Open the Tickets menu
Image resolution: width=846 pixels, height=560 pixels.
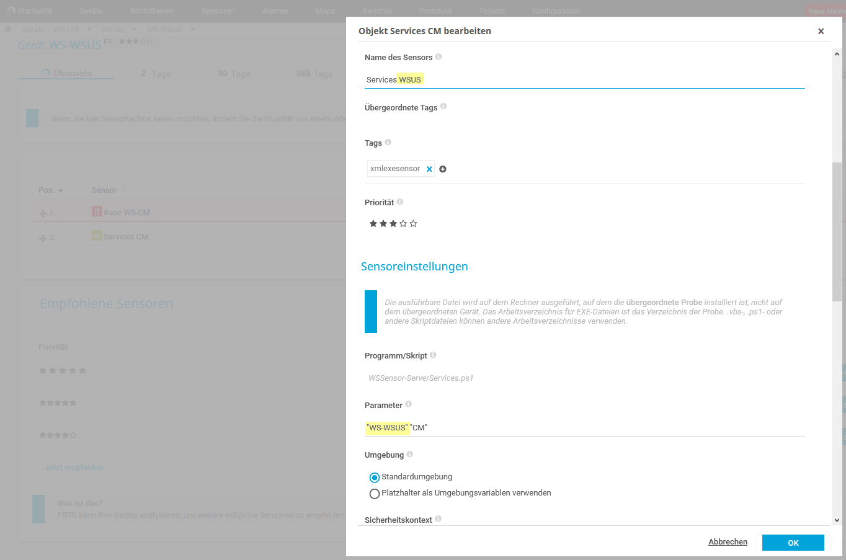pyautogui.click(x=492, y=11)
